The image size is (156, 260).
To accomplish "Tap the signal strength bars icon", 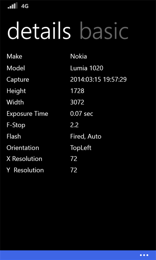I will (x=12, y=6).
